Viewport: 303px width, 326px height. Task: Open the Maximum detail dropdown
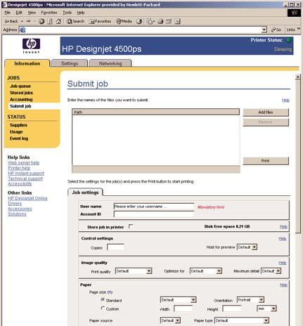point(271,271)
